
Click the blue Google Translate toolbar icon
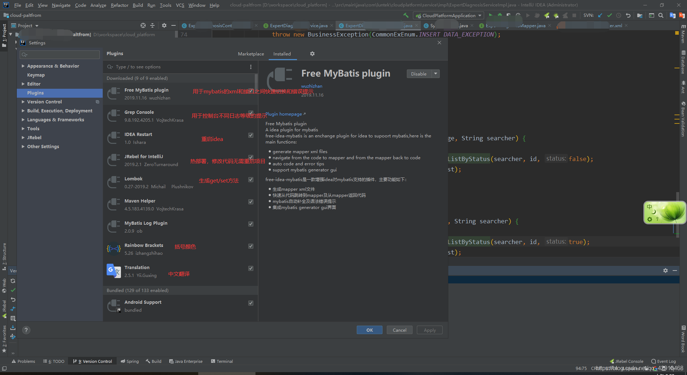point(673,15)
